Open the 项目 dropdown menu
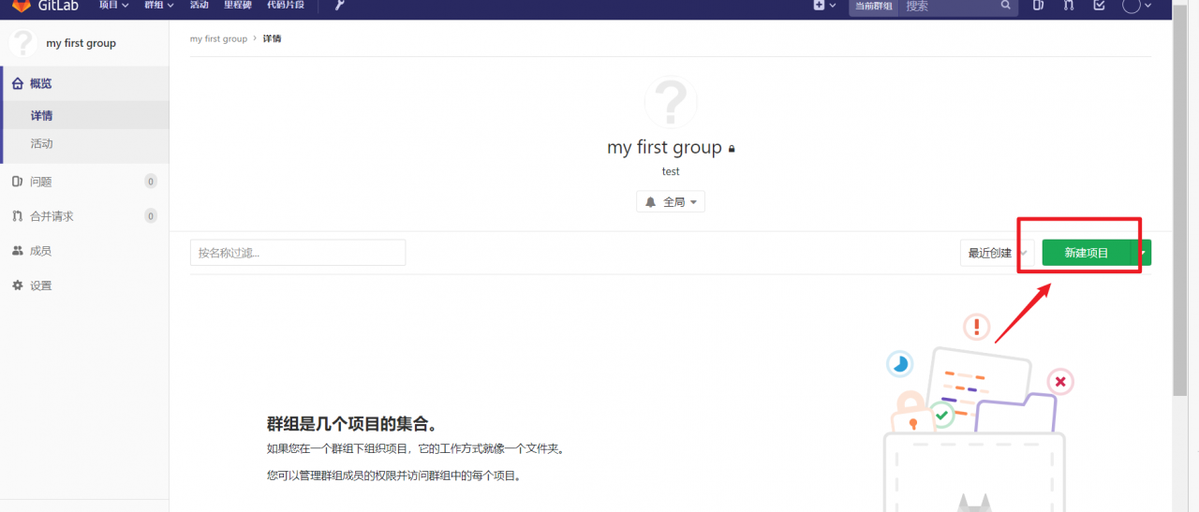Image resolution: width=1199 pixels, height=512 pixels. pos(113,6)
